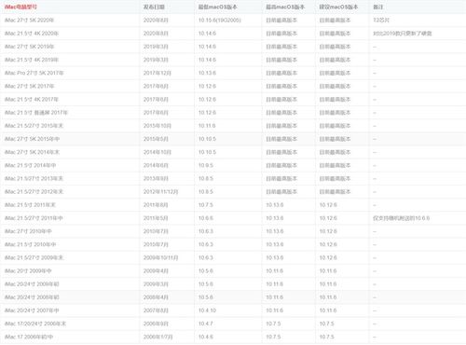Click the note about 2019 model hardware
466x345 pixels.
403,34
